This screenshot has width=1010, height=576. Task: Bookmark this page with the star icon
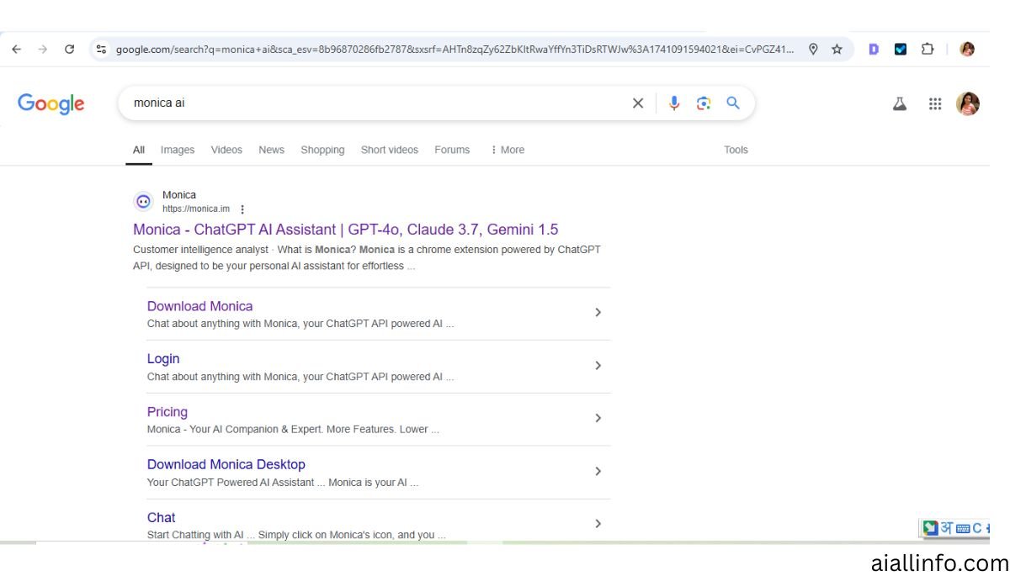pyautogui.click(x=837, y=50)
